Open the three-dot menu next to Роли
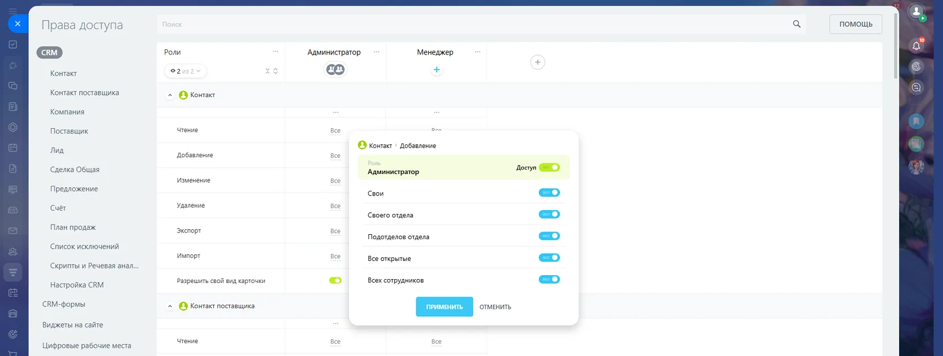The width and height of the screenshot is (943, 356). point(276,52)
